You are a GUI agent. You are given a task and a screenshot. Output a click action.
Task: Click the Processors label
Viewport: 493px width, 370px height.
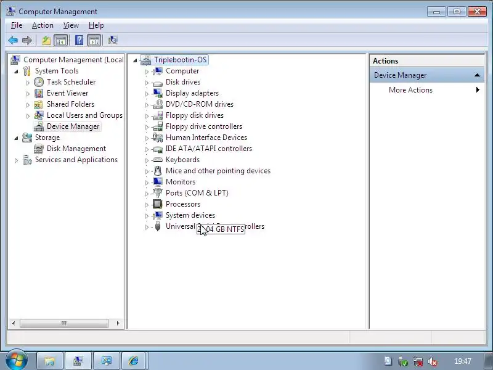click(182, 204)
